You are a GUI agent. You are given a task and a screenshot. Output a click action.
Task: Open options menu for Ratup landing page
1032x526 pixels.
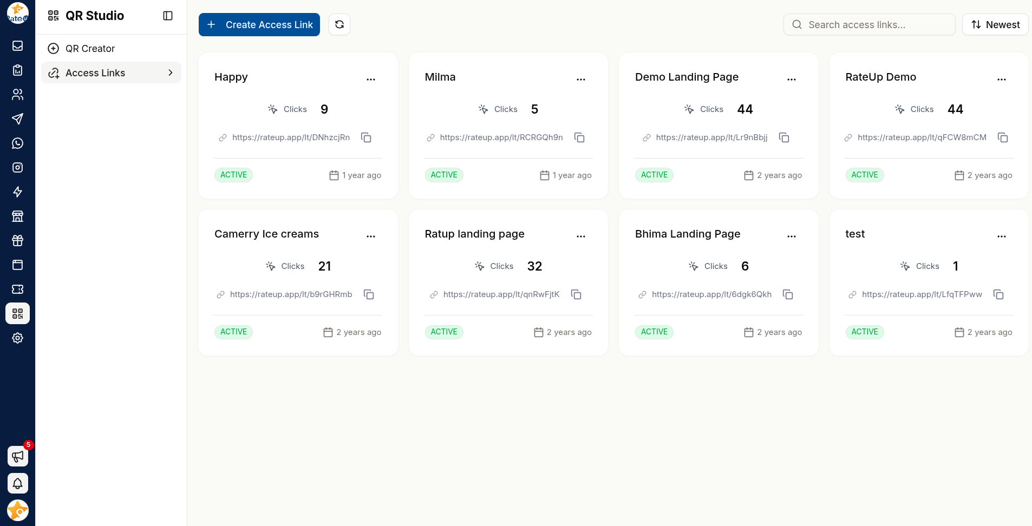581,236
